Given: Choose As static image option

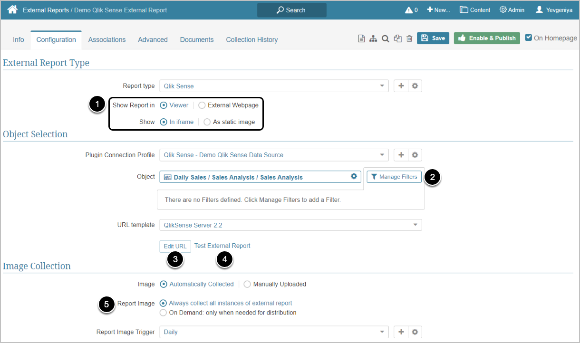Looking at the screenshot, I should [207, 122].
